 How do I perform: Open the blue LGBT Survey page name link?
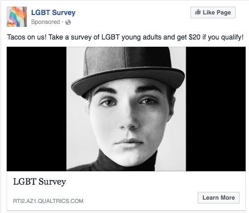tap(53, 13)
